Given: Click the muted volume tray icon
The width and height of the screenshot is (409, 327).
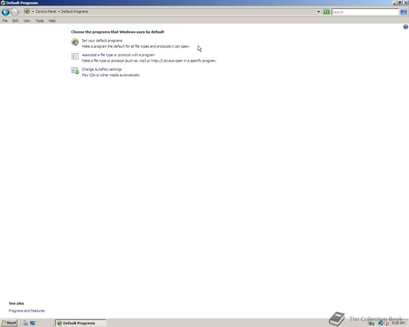Looking at the screenshot, I should point(386,323).
